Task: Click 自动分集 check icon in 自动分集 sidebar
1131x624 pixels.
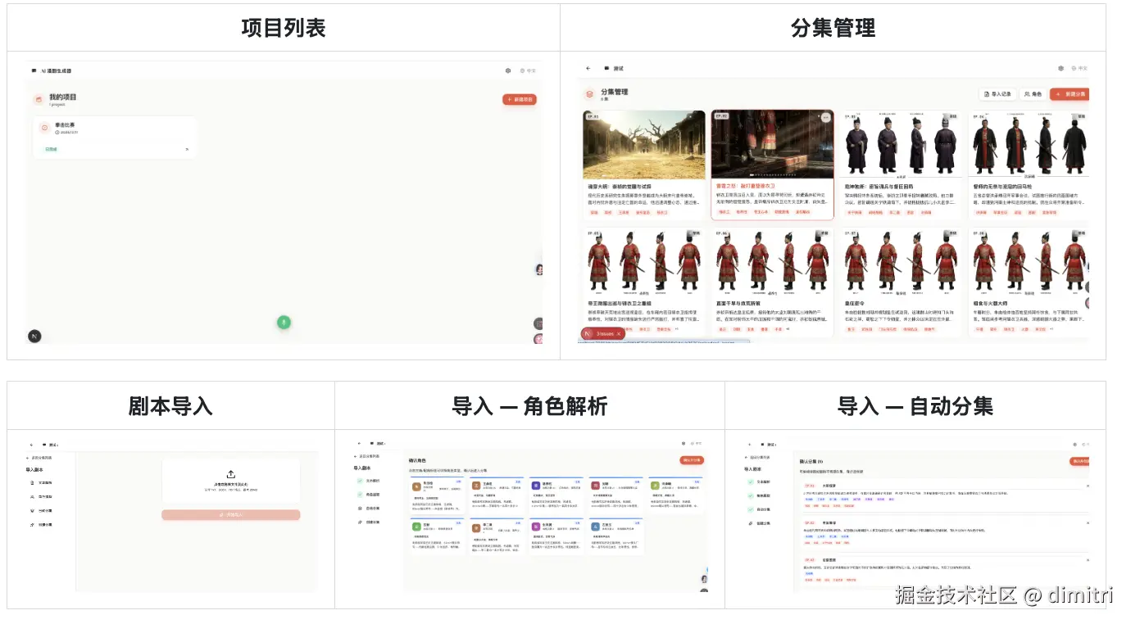Action: (x=750, y=509)
